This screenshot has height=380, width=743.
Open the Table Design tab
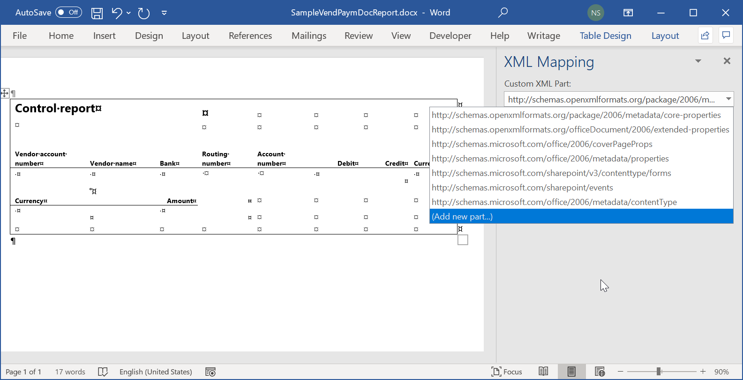pos(606,36)
